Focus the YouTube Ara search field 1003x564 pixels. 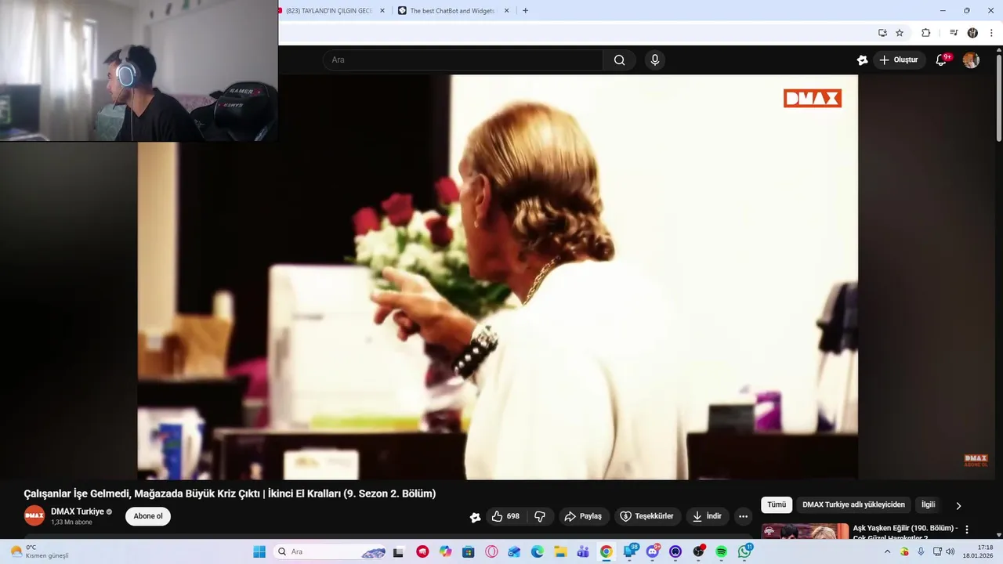(463, 60)
